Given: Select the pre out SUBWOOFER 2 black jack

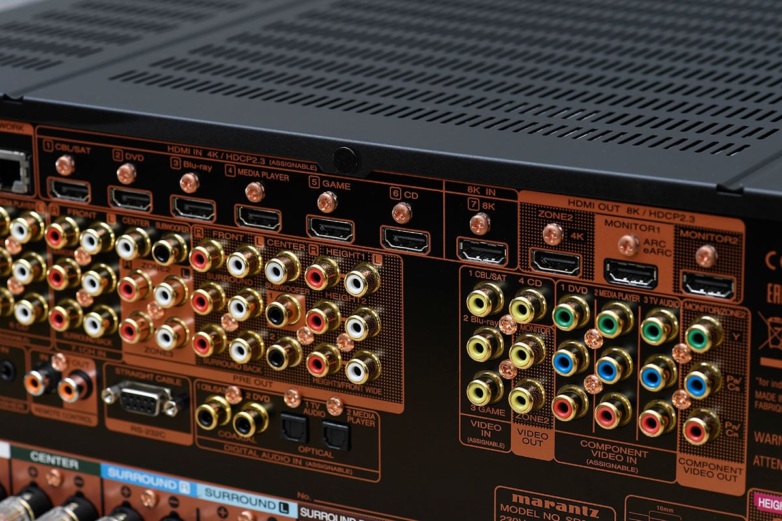Looking at the screenshot, I should coord(284,354).
